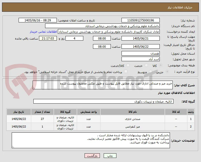Click the جزئیات اطلاعات نیاز page title
201x162 pixels.
[x=180, y=7]
